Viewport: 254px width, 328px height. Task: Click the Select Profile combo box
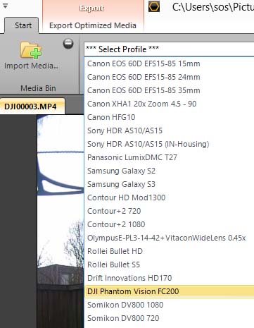click(169, 49)
